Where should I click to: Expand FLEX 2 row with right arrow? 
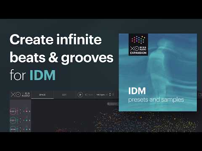tap(29, 112)
